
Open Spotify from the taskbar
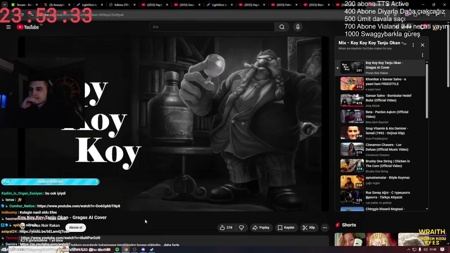click(x=117, y=249)
